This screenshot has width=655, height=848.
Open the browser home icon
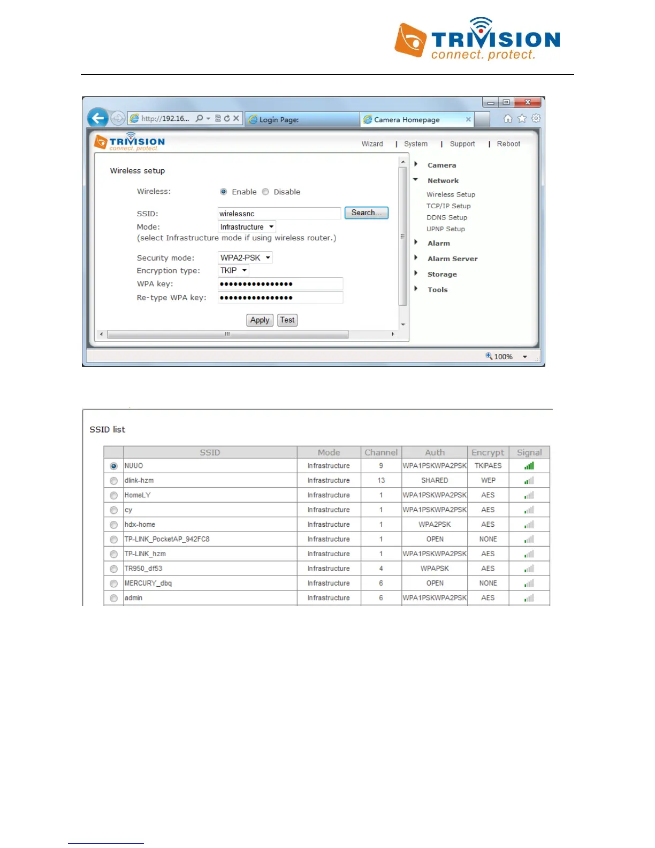pyautogui.click(x=508, y=118)
